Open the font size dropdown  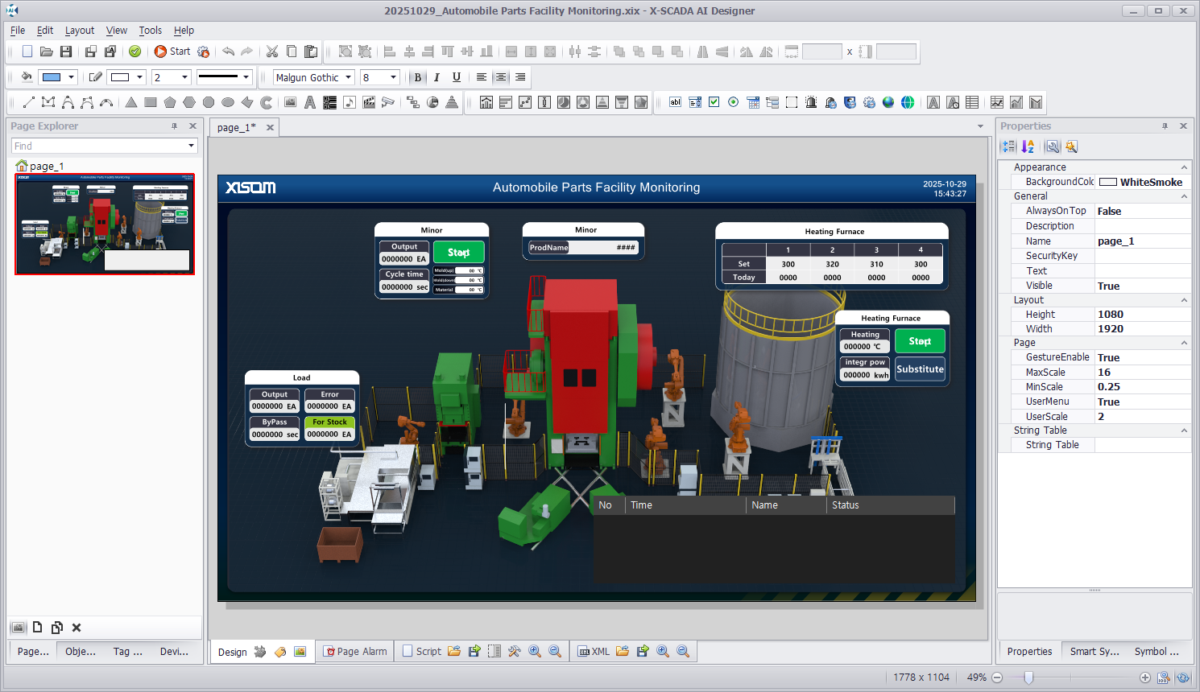(x=394, y=77)
